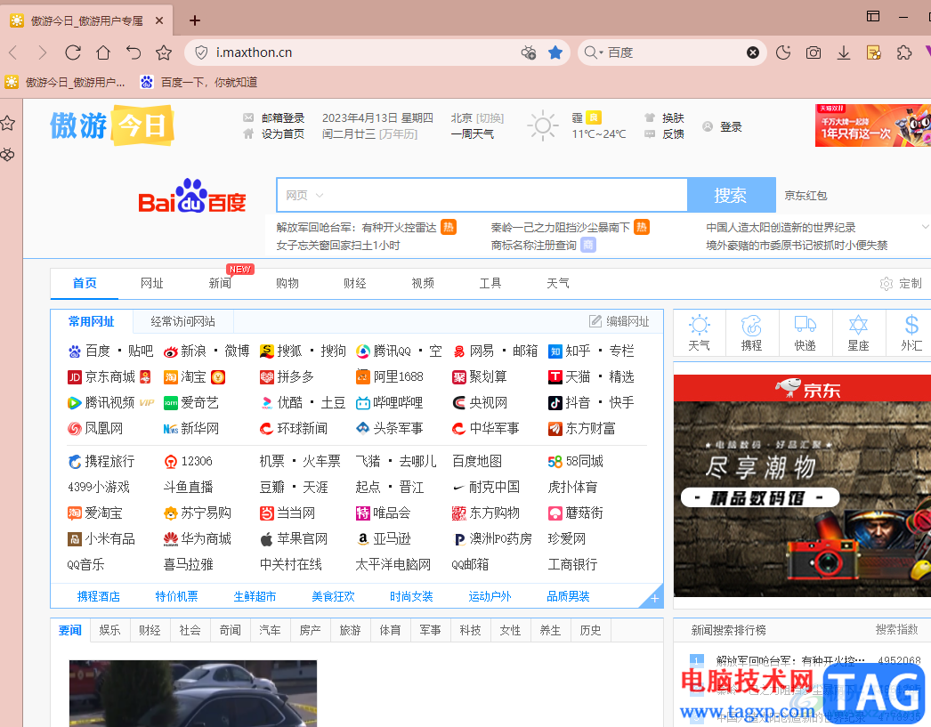Expand the hot news chevron at right
931x727 pixels.
click(x=925, y=227)
